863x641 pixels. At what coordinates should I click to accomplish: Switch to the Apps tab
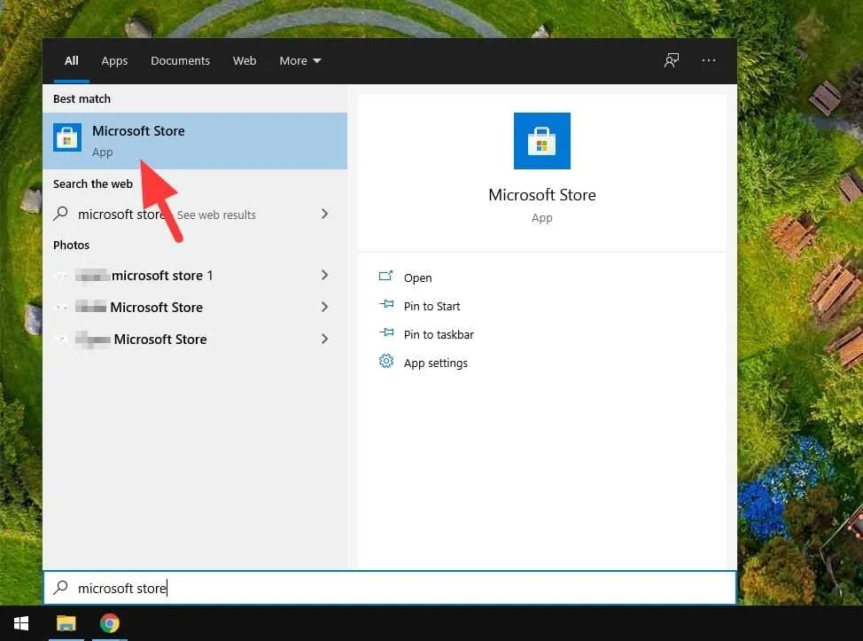pyautogui.click(x=114, y=60)
